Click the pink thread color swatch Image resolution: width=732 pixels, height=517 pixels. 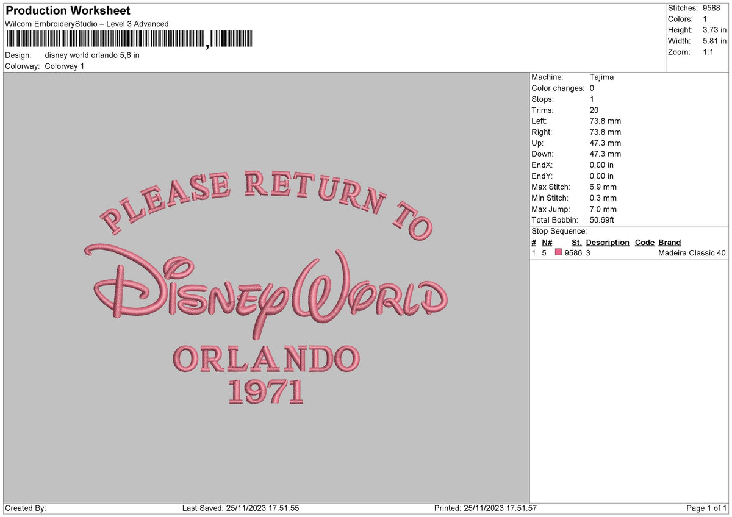coord(558,253)
